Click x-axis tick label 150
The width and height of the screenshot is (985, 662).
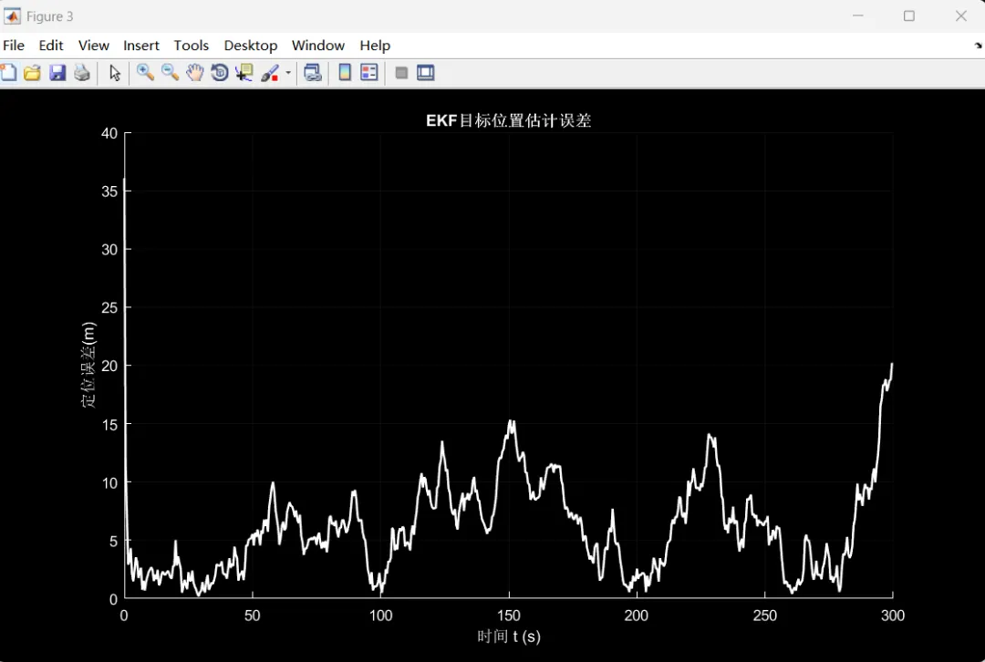508,615
